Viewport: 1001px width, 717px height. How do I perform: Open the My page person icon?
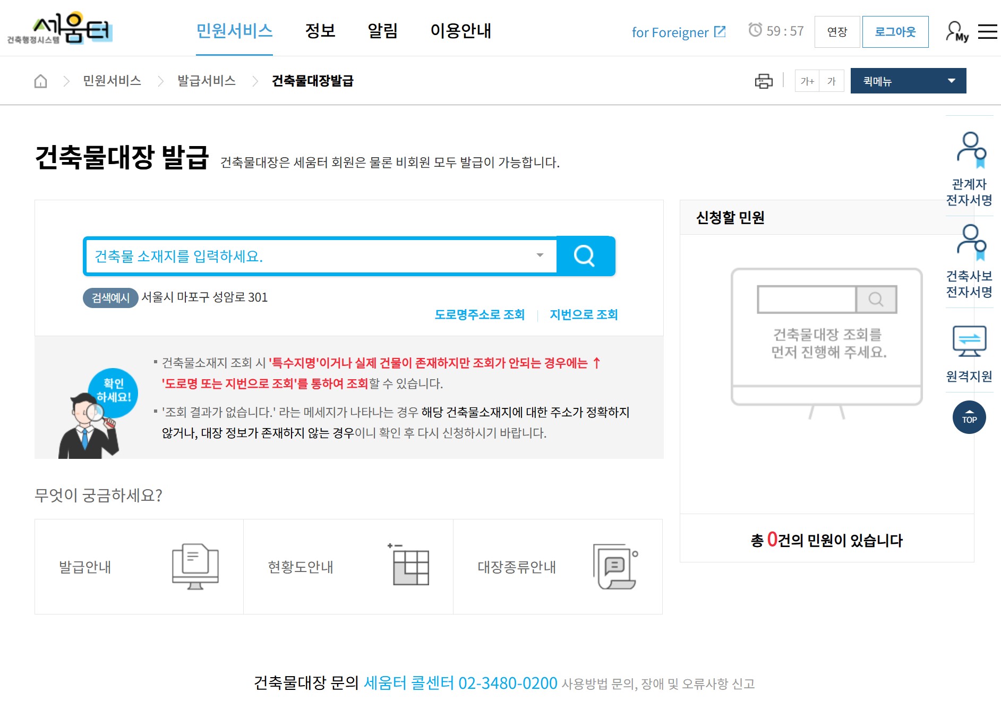pyautogui.click(x=956, y=32)
